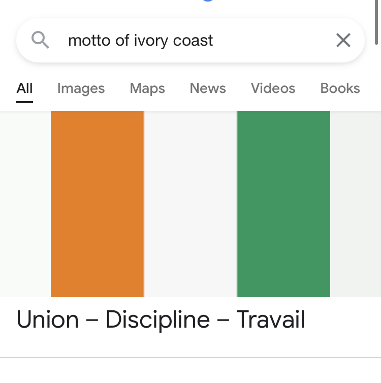Click the word 'Union' in the motto
The width and height of the screenshot is (381, 383).
[48, 320]
